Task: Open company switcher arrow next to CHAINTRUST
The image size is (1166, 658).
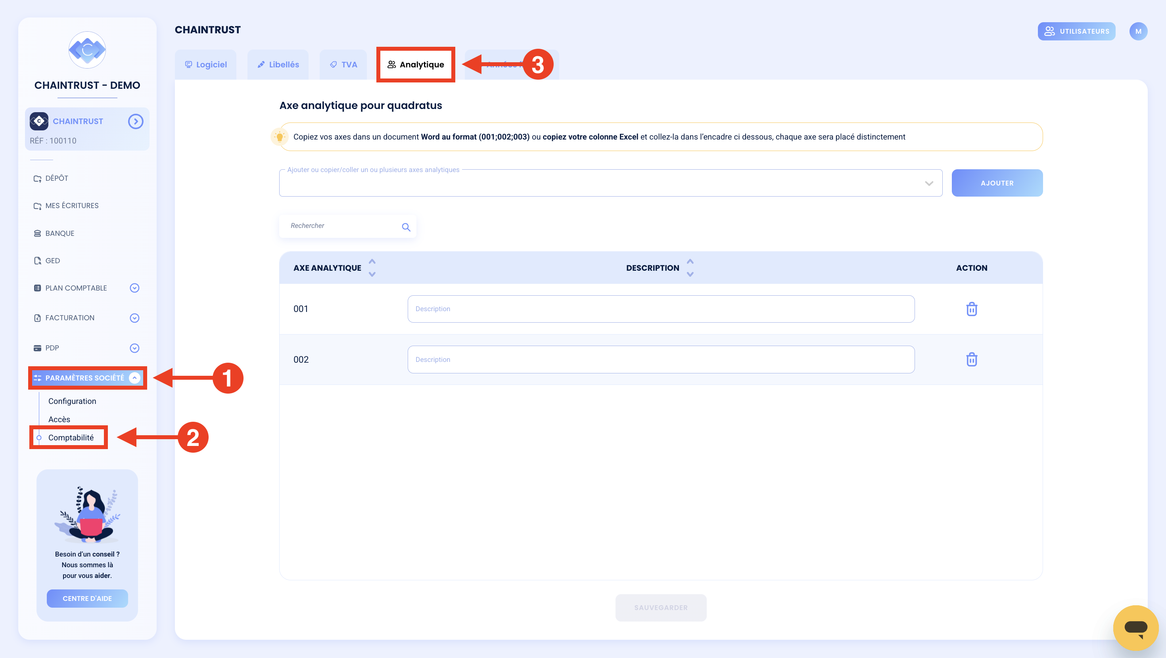Action: click(135, 121)
